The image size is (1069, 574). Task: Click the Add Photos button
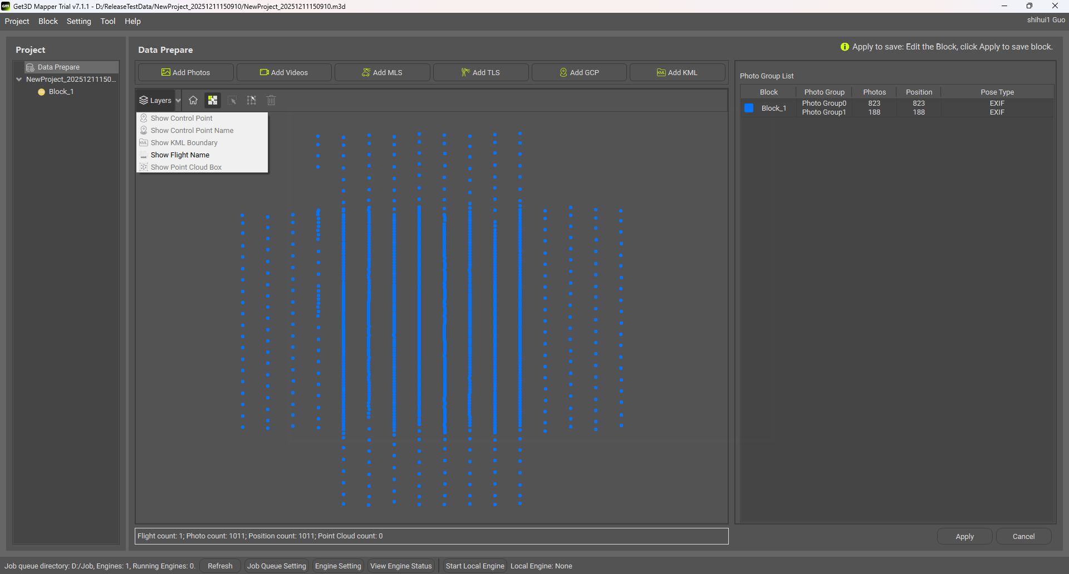pyautogui.click(x=186, y=72)
